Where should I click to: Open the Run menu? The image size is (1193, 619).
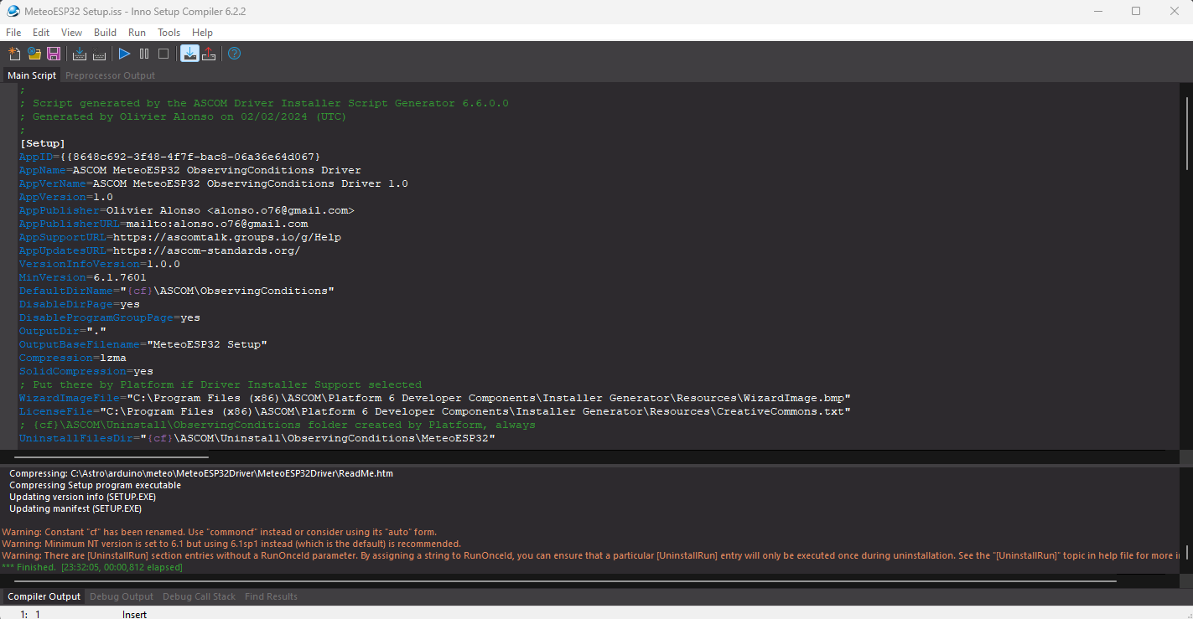137,33
